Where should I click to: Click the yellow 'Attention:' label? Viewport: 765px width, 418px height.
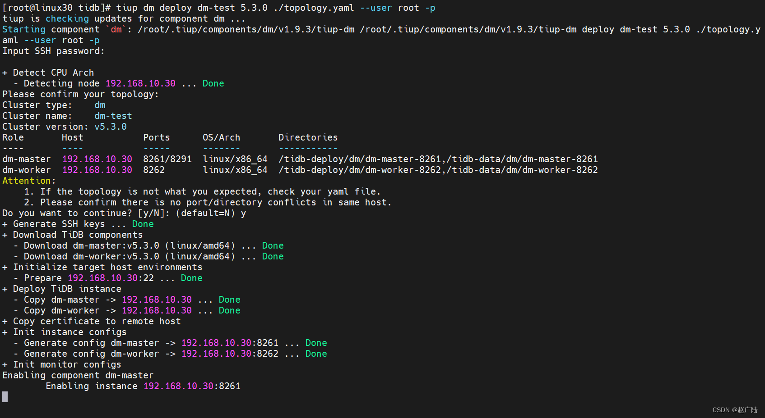pyautogui.click(x=29, y=181)
